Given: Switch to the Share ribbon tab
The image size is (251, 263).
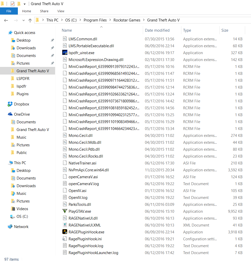Looking at the screenshot, I should [x=44, y=11].
